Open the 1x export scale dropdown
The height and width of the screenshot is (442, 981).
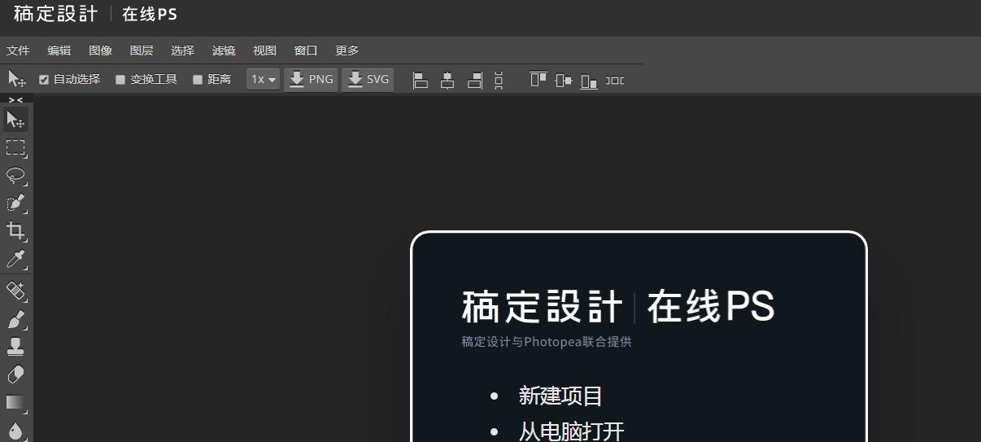[x=264, y=79]
